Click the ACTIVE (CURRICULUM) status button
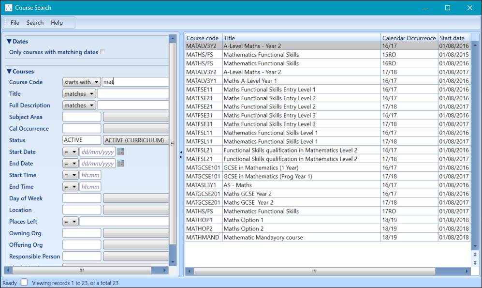482x288 pixels. point(135,140)
